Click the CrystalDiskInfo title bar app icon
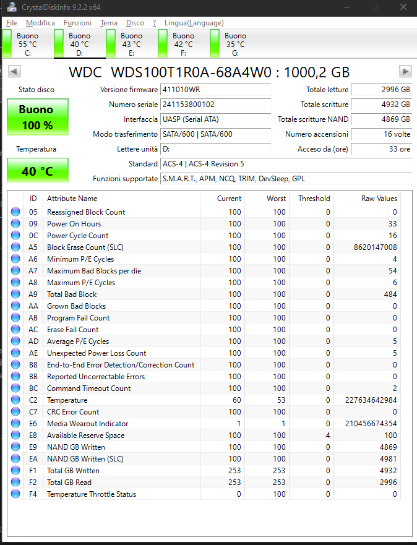 coord(12,7)
